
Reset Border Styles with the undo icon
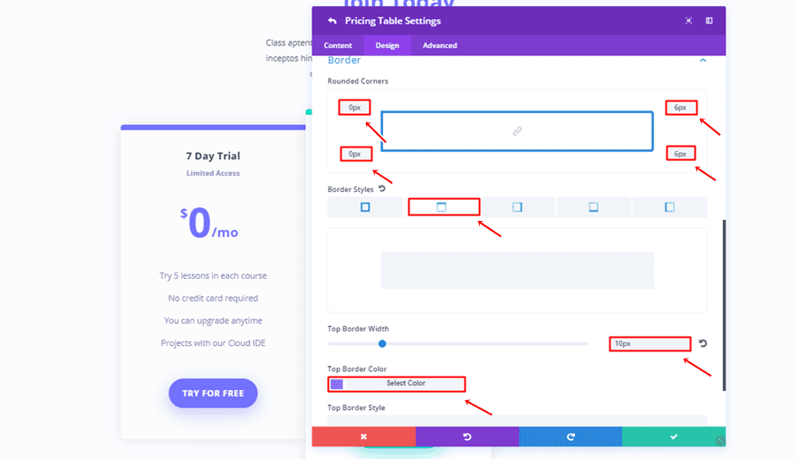tap(381, 189)
